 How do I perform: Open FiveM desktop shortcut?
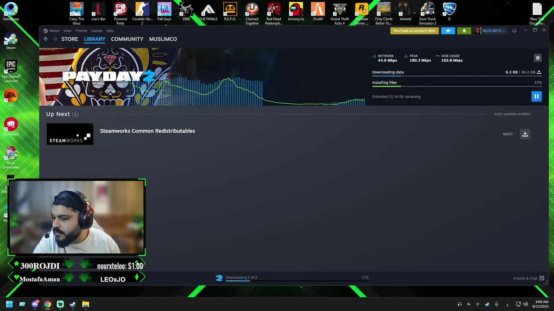(x=318, y=12)
